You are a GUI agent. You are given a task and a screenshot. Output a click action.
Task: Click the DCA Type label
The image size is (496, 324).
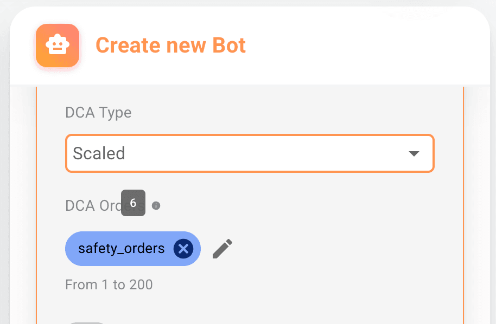98,113
